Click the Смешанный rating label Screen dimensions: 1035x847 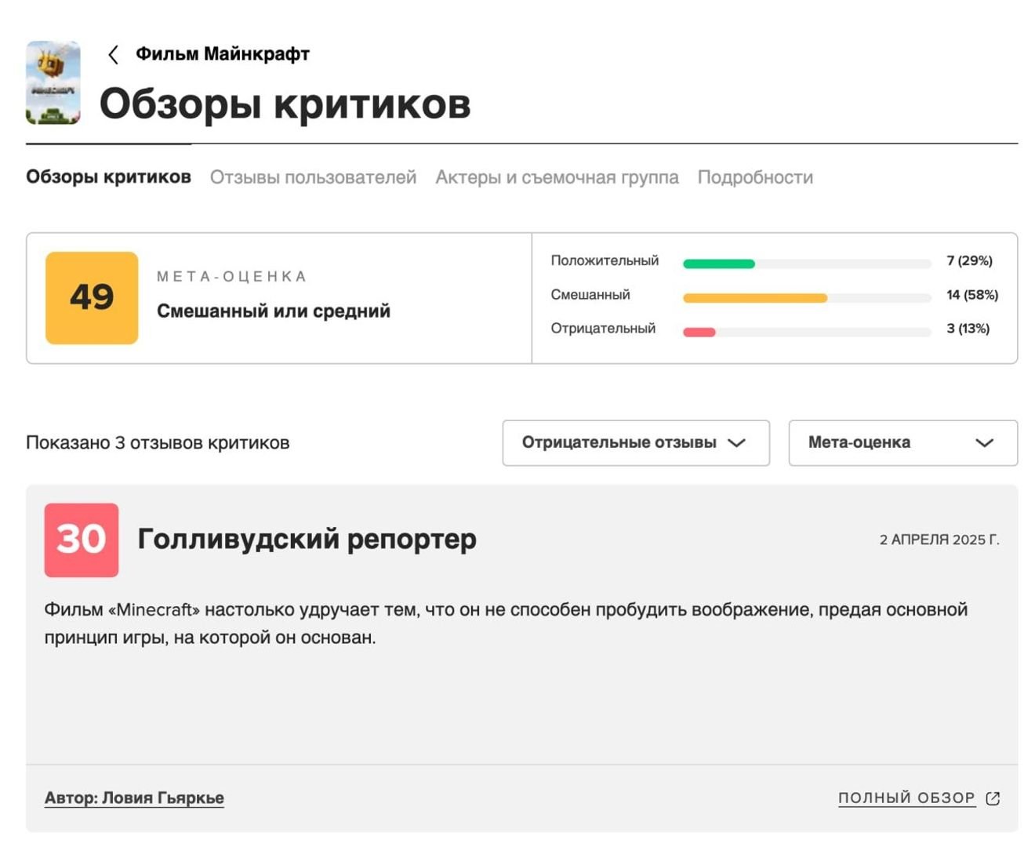tap(590, 295)
